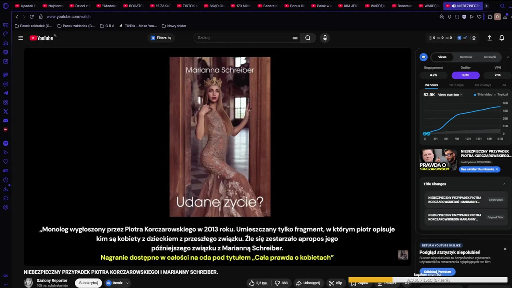The width and height of the screenshot is (512, 288).
Task: Reload the page
Action: click(32, 17)
